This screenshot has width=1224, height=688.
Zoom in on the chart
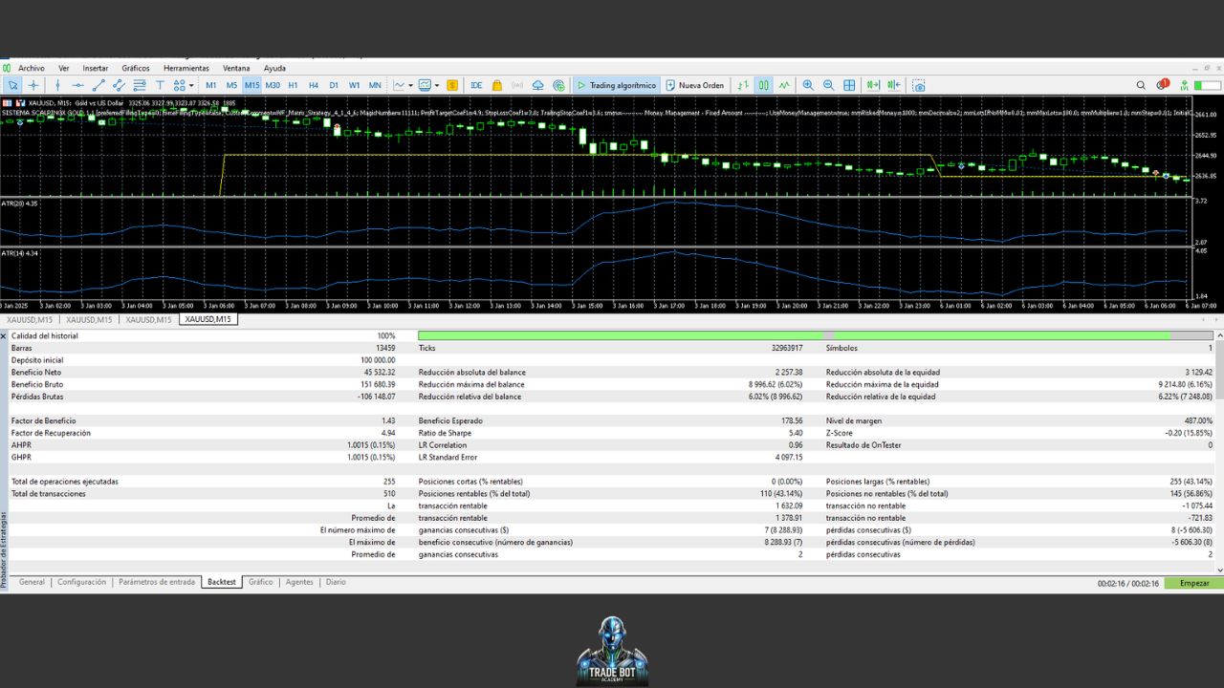[808, 85]
